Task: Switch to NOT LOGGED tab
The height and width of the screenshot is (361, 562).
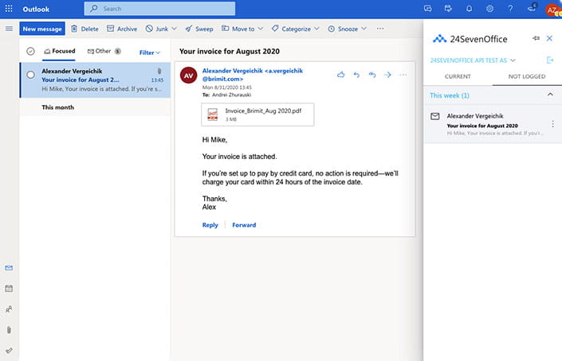Action: [x=527, y=76]
